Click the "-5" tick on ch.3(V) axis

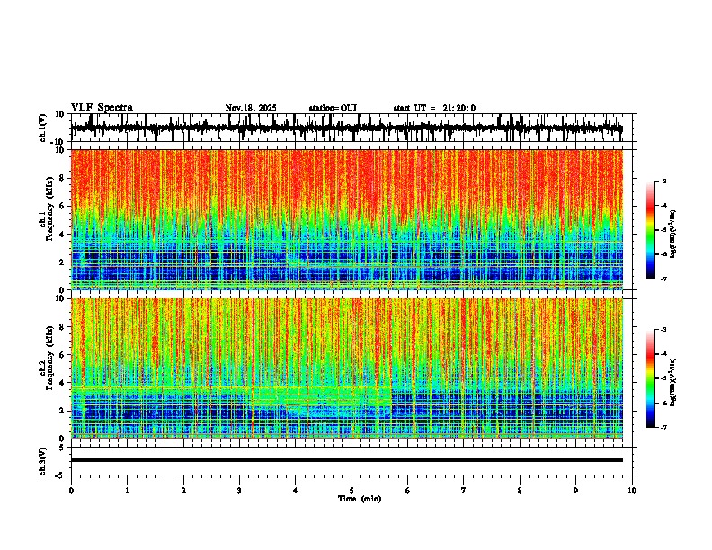pos(60,475)
